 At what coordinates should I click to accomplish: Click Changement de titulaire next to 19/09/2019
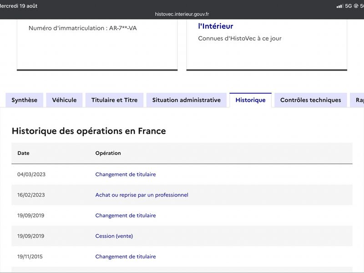[126, 215]
